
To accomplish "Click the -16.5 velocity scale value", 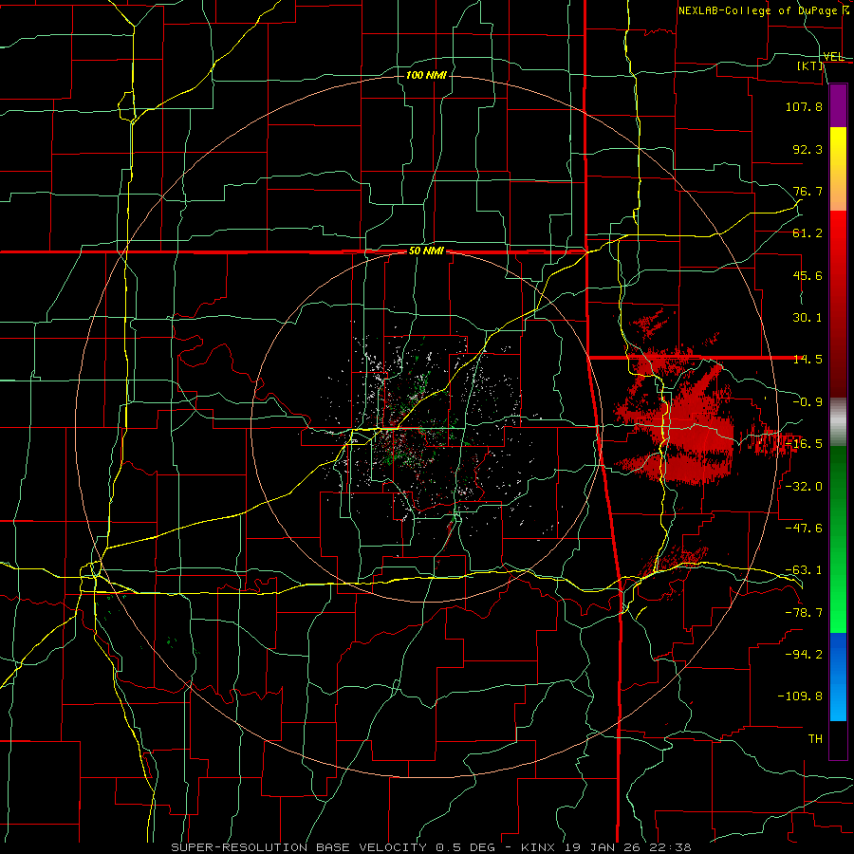I will coord(804,444).
